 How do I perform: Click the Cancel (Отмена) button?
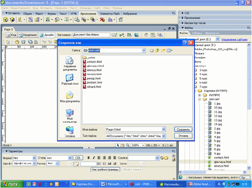183,136
